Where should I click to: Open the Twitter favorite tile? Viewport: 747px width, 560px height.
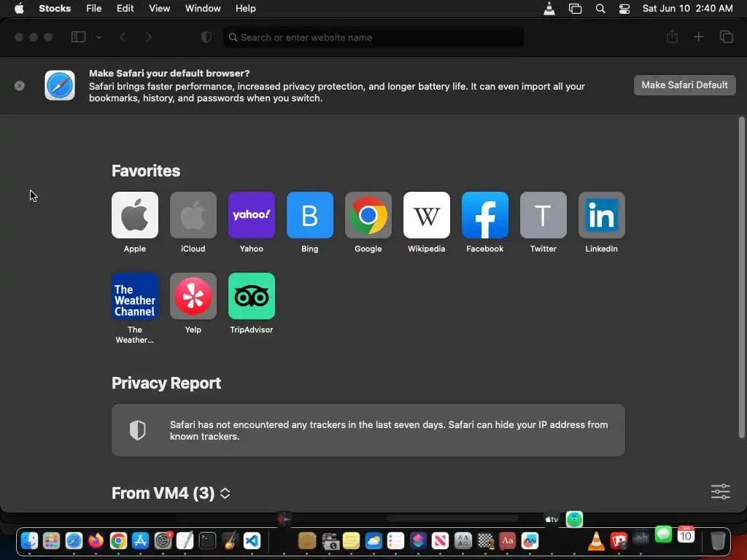tap(543, 215)
